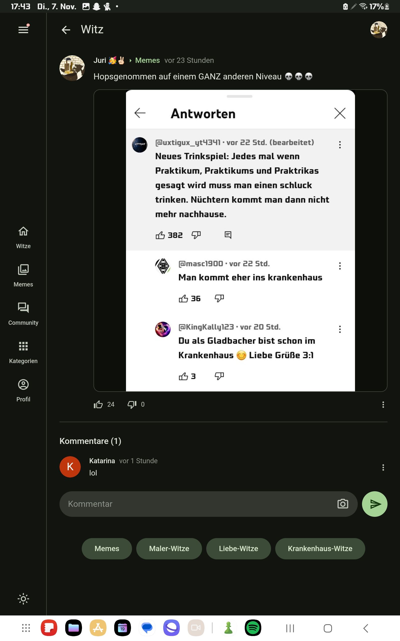Focus the Kommentar text field
The width and height of the screenshot is (400, 641).
196,504
